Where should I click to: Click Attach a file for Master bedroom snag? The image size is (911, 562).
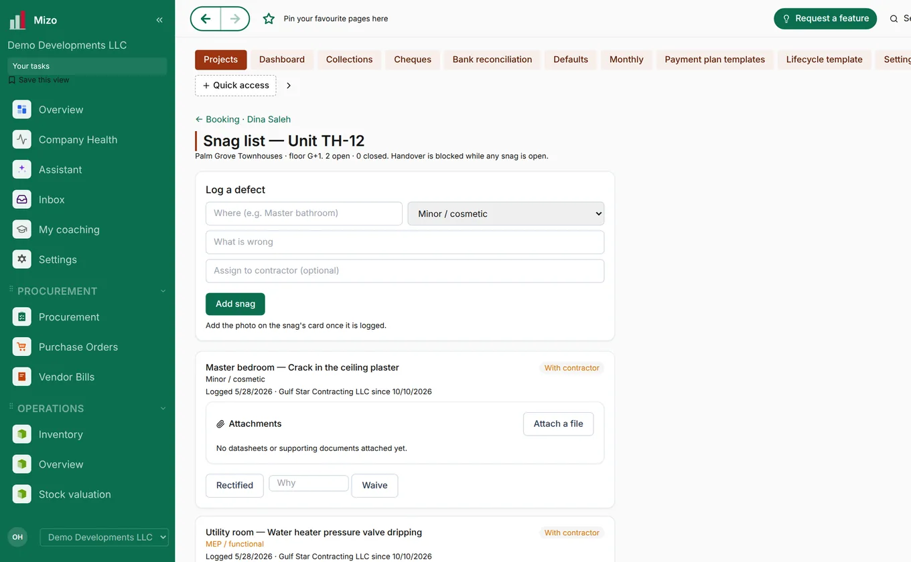coord(558,424)
